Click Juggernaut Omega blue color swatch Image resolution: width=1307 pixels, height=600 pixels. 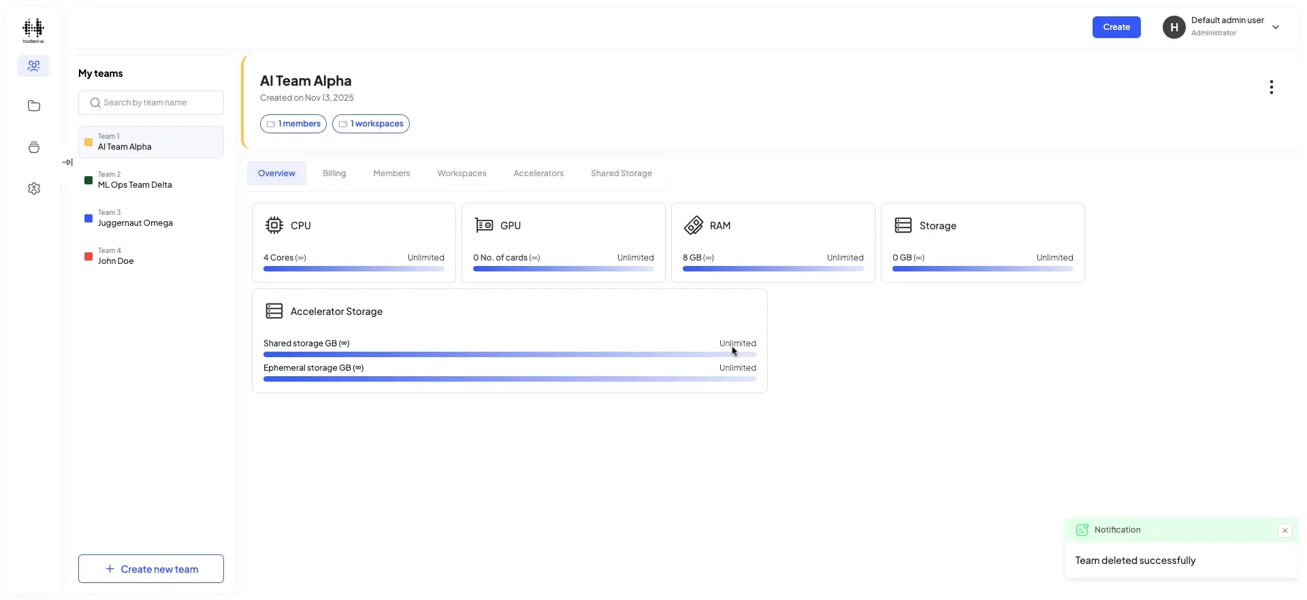coord(88,218)
